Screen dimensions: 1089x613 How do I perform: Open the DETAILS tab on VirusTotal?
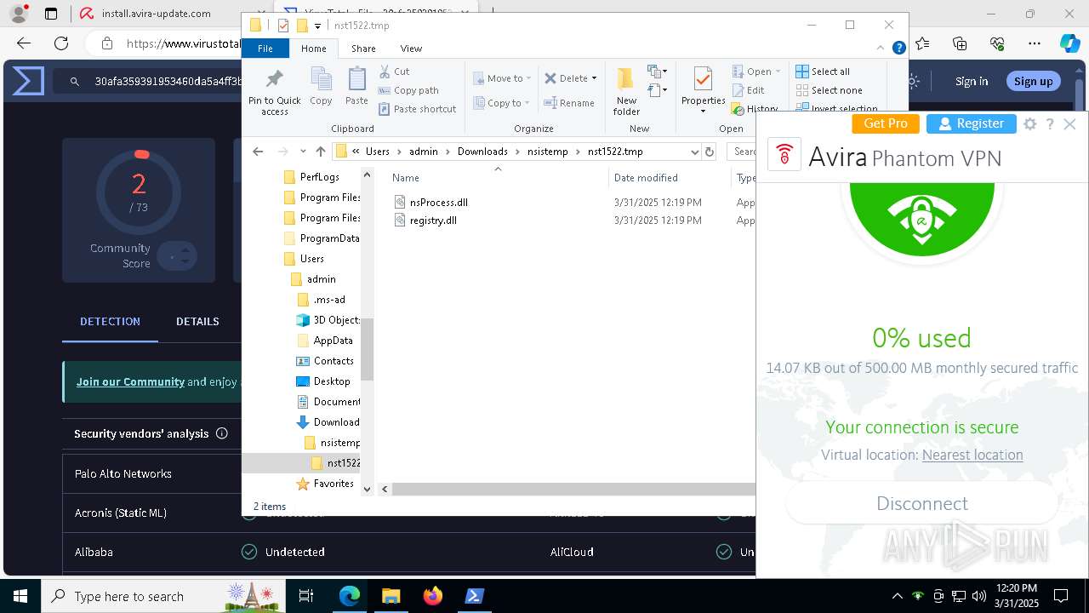197,322
